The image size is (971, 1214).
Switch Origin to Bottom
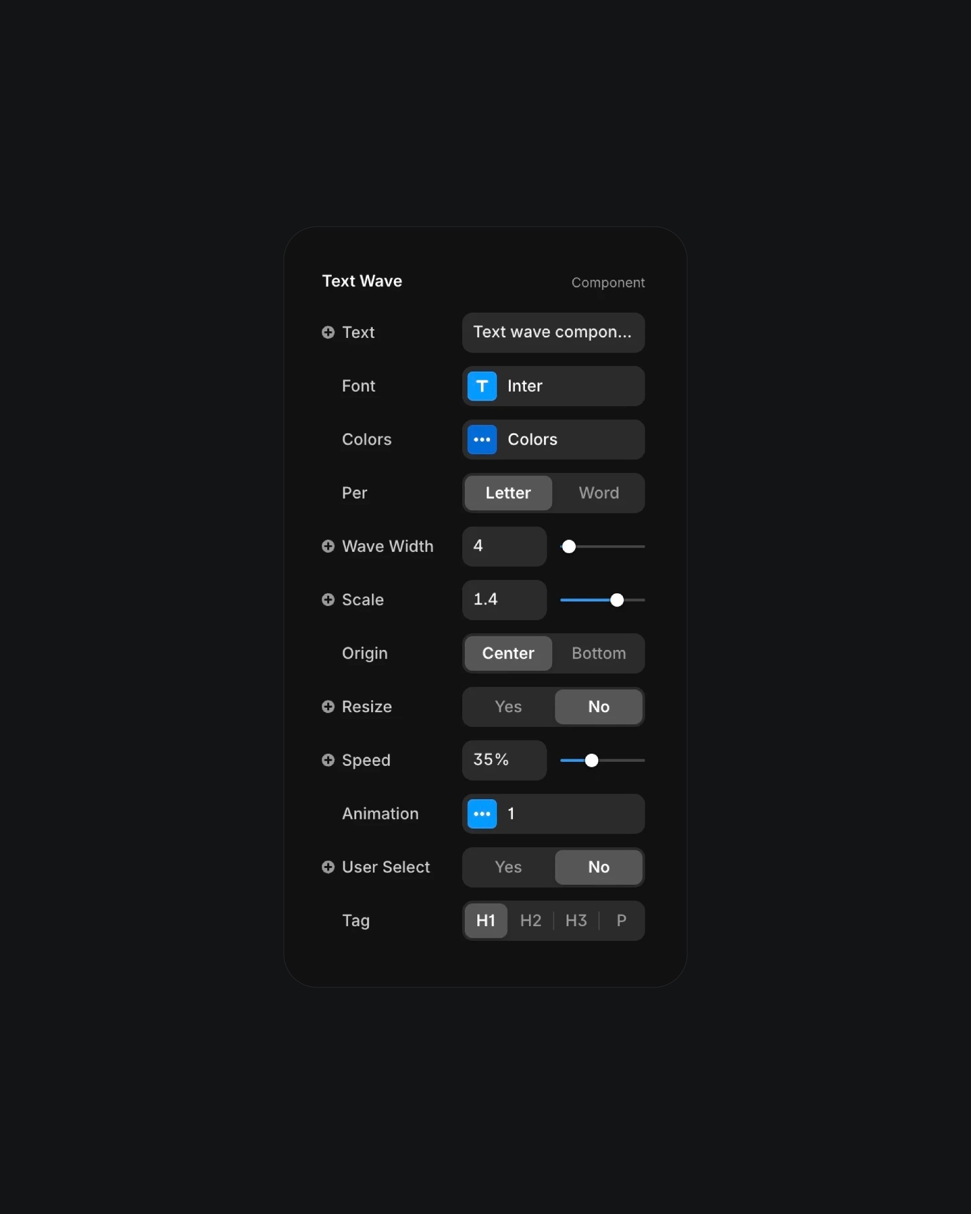tap(598, 653)
